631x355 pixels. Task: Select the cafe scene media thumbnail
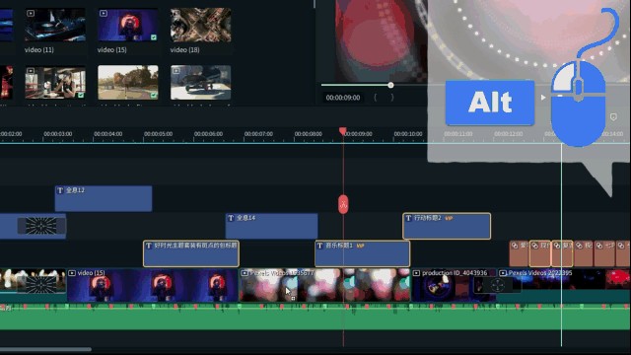point(55,83)
